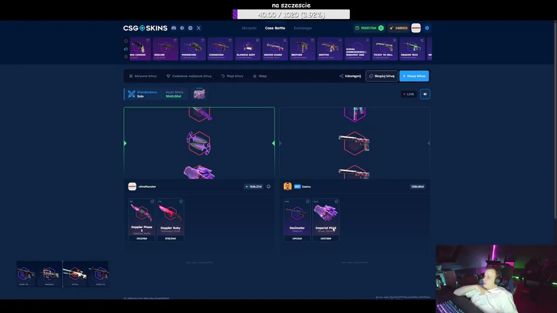This screenshot has width=557, height=313.
Task: Open the Decimator M4A1-S card
Action: pyautogui.click(x=297, y=220)
